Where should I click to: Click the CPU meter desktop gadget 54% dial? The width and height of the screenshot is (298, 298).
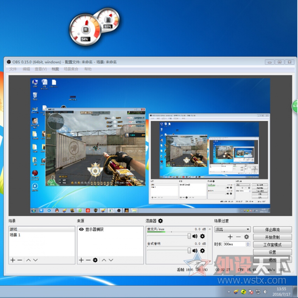(x=85, y=29)
